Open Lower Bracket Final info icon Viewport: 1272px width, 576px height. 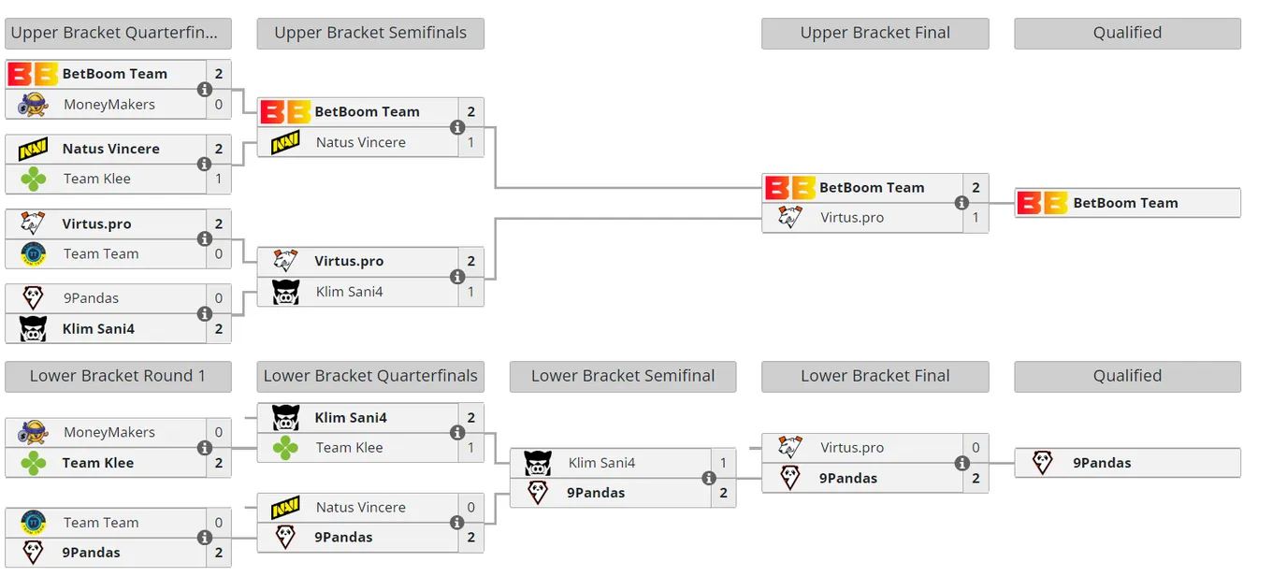[961, 463]
